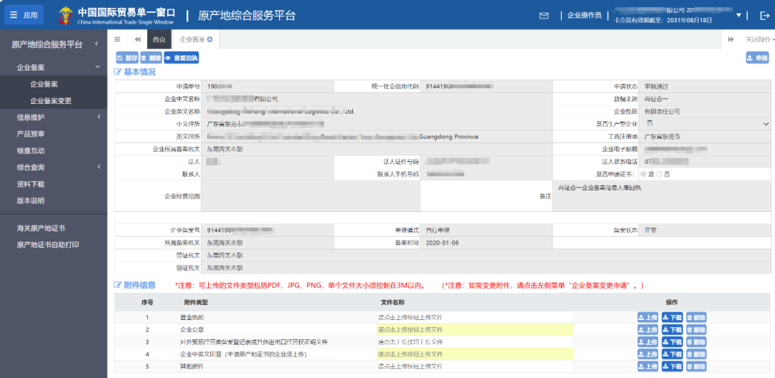Viewport: 775px width, 378px height.
Task: Open 产品预审 in sidebar
Action: pyautogui.click(x=31, y=134)
